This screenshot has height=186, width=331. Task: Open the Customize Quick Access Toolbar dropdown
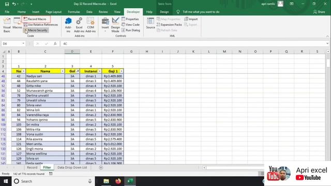click(31, 4)
